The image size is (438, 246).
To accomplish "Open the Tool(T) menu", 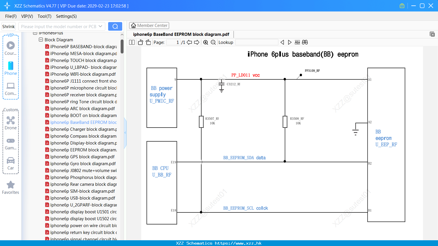I will [44, 16].
